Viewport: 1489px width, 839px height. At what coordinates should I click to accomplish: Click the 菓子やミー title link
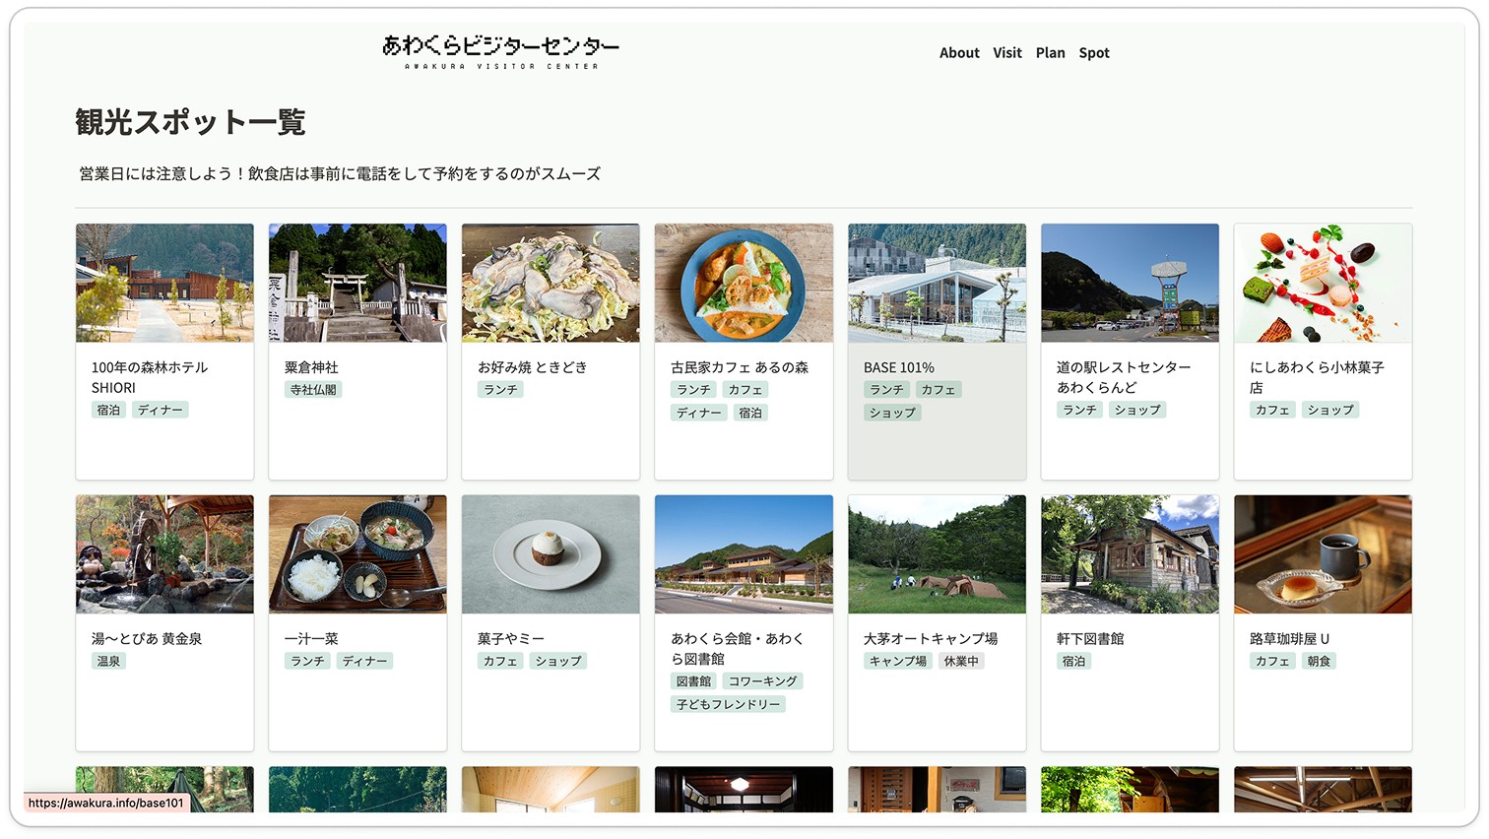(510, 639)
